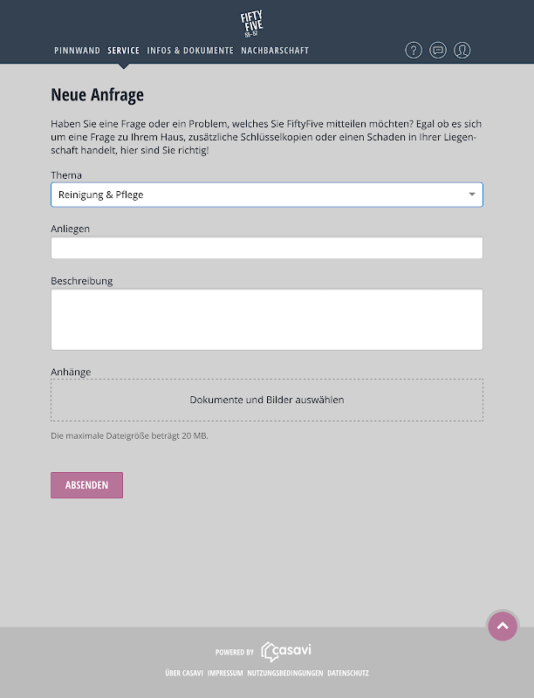
Task: Open the Nutzungsbedingungen footer link
Action: point(284,674)
